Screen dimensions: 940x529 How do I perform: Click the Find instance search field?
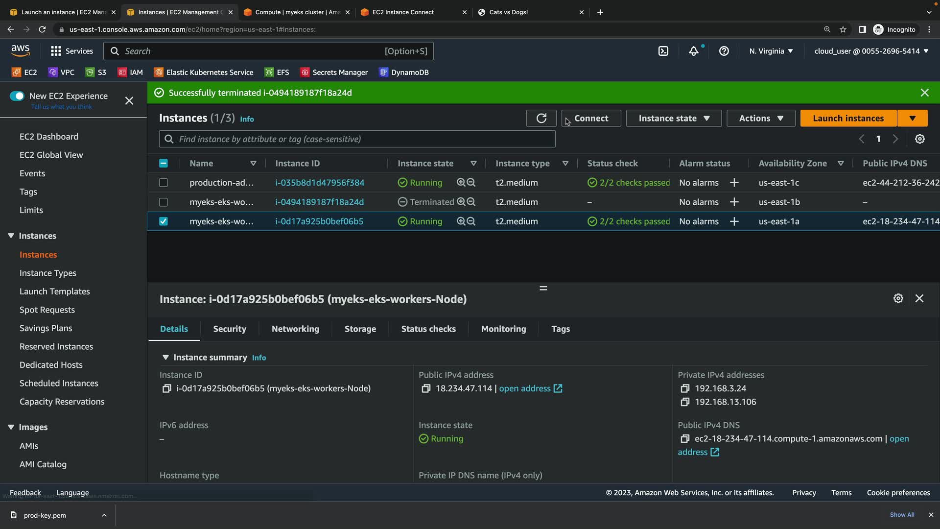tap(357, 139)
